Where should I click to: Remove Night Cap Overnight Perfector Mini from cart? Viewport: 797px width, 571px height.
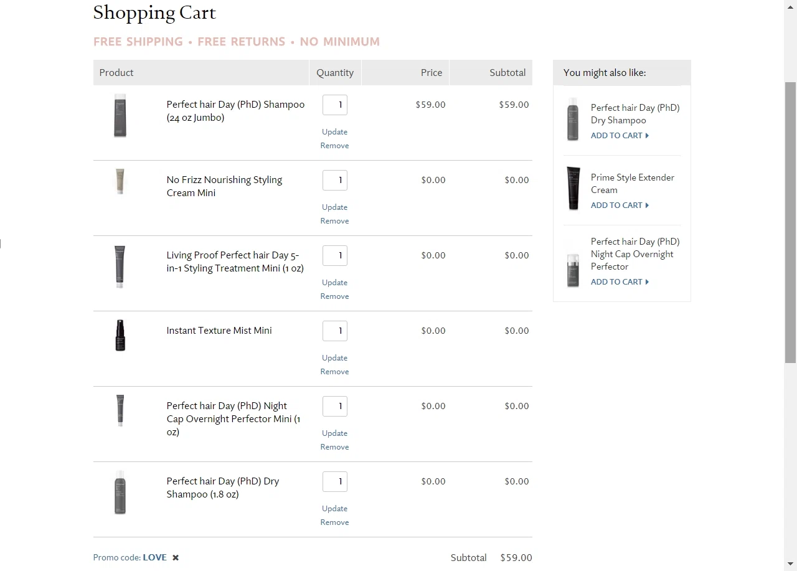point(334,447)
